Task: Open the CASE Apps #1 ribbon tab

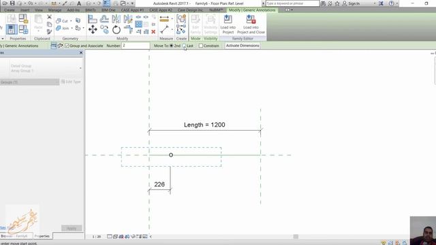Action: 132,10
